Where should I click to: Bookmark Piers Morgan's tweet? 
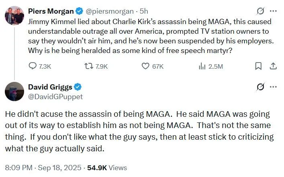[x=259, y=67]
